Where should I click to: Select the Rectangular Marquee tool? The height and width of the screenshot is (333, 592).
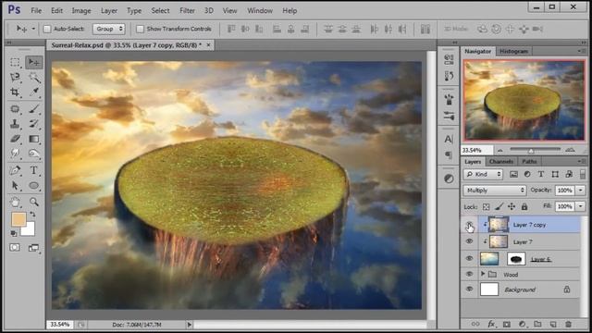click(x=15, y=62)
